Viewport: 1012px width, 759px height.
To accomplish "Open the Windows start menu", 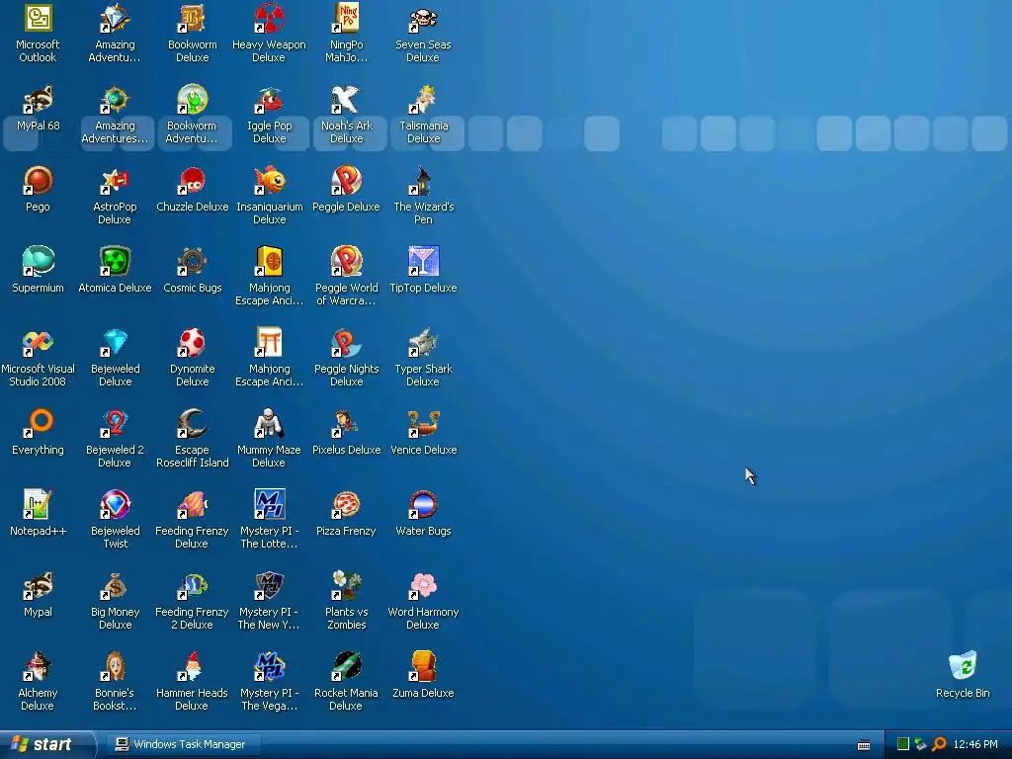I will 47,744.
